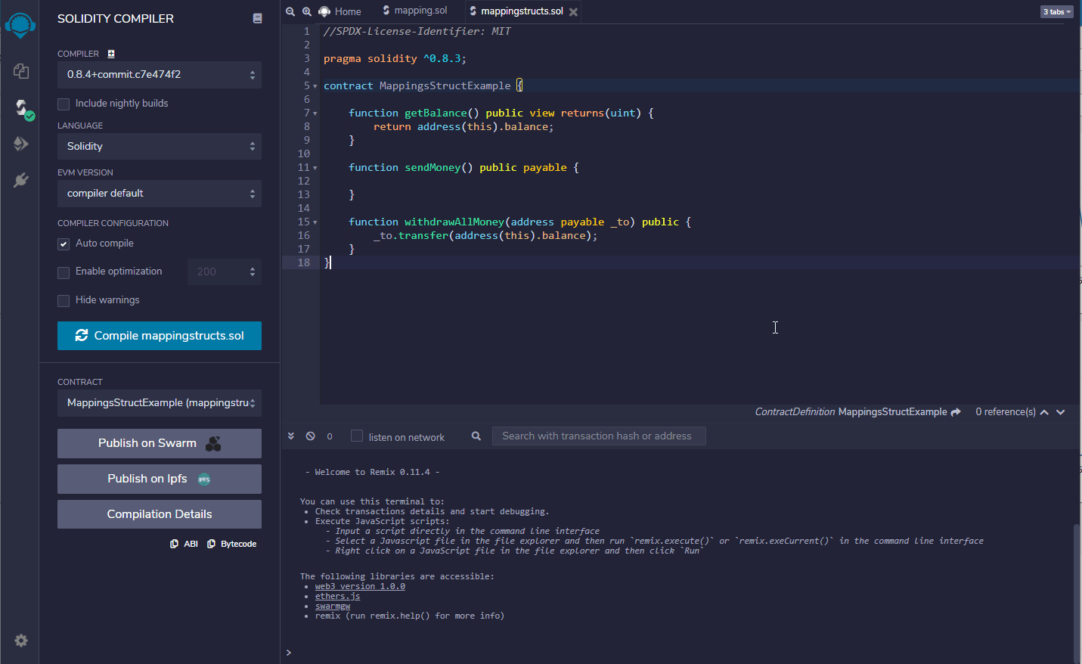This screenshot has height=664, width=1082.
Task: Enable Include nightly builds checkbox
Action: (64, 104)
